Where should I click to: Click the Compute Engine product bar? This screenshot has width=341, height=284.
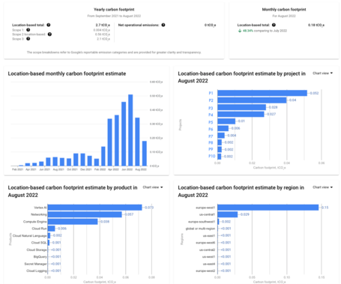(73, 222)
